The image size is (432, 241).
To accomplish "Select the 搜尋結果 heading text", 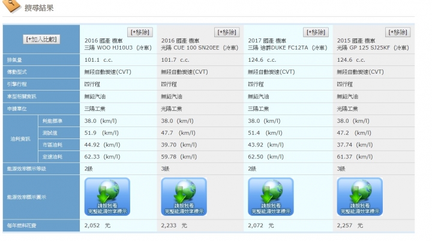I will (39, 8).
